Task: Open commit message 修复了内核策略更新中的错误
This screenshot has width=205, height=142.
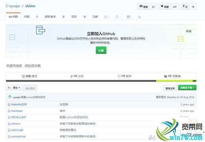Action: point(78,136)
